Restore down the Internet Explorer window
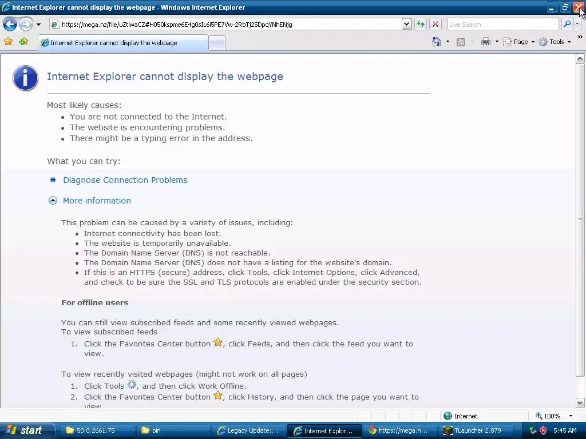 (x=565, y=7)
